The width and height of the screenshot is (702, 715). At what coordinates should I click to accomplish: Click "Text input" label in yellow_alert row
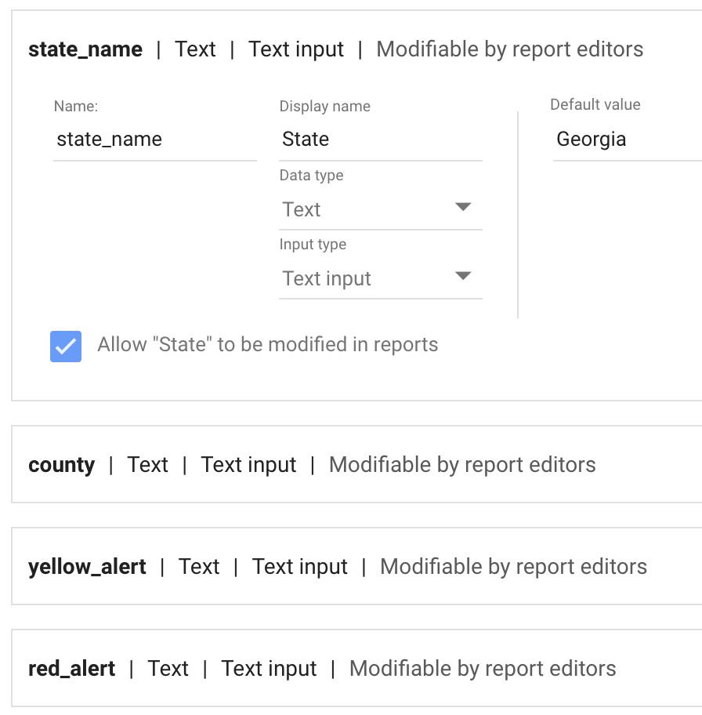tap(299, 567)
